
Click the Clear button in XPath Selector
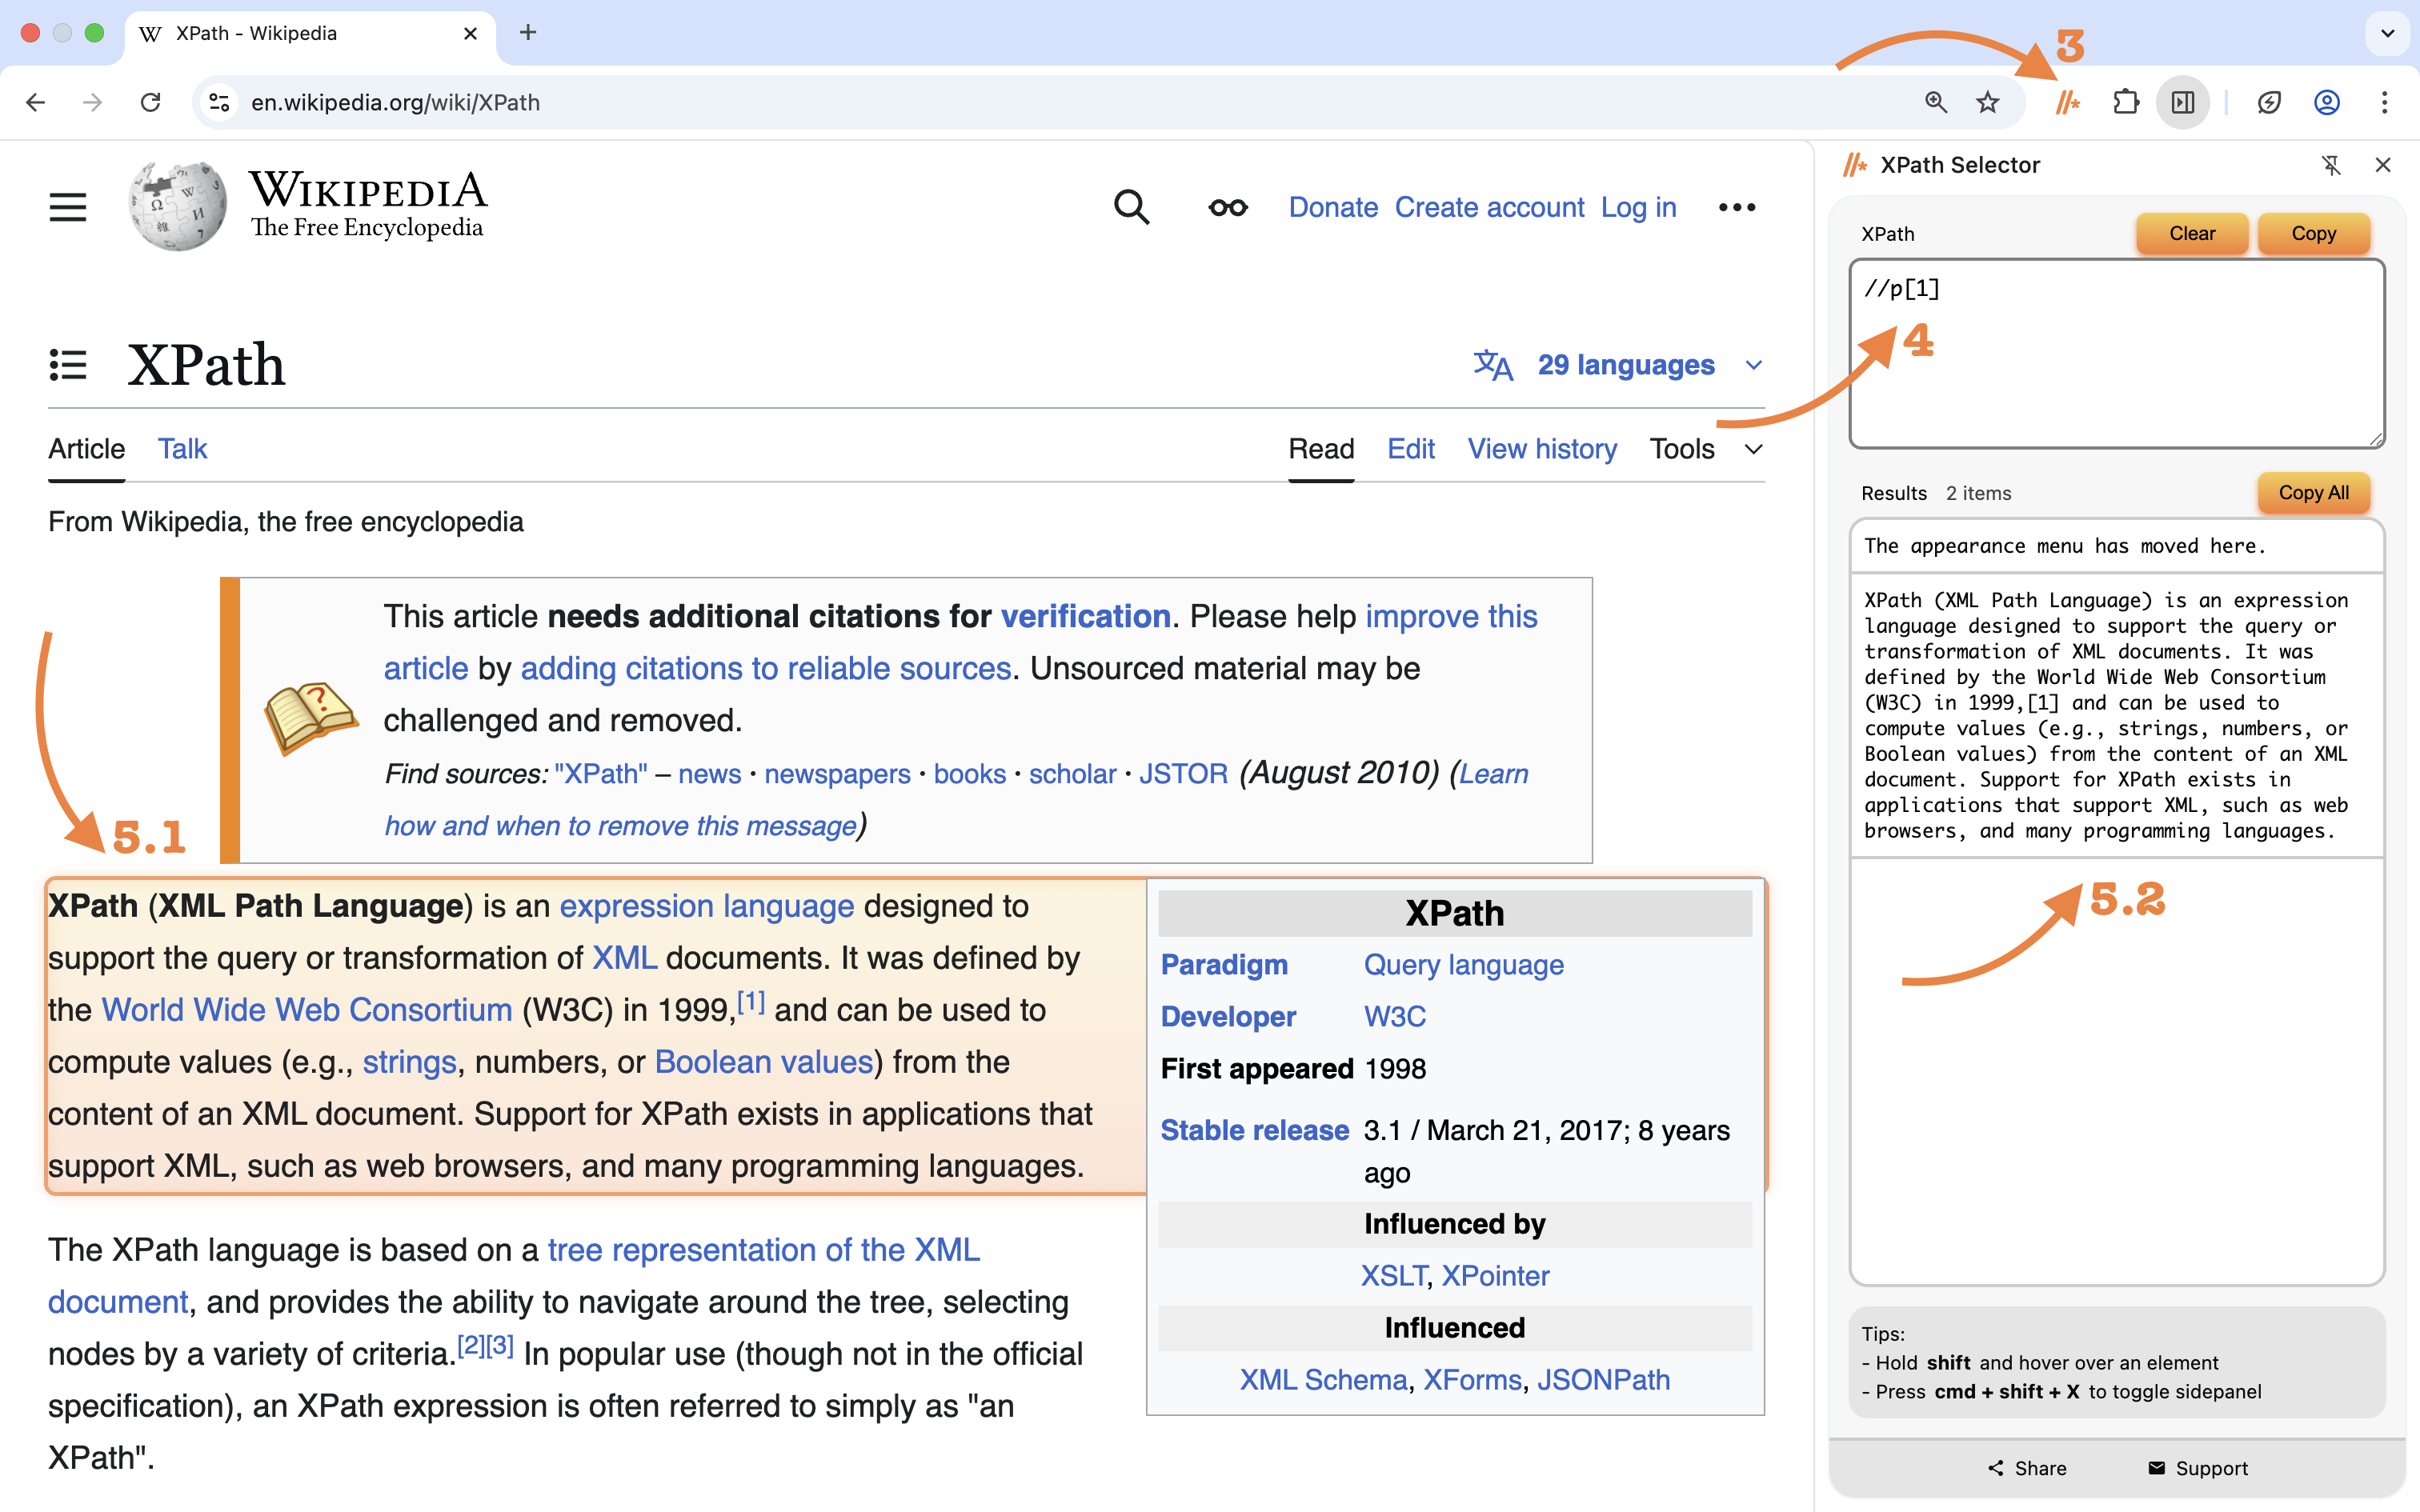tap(2192, 233)
